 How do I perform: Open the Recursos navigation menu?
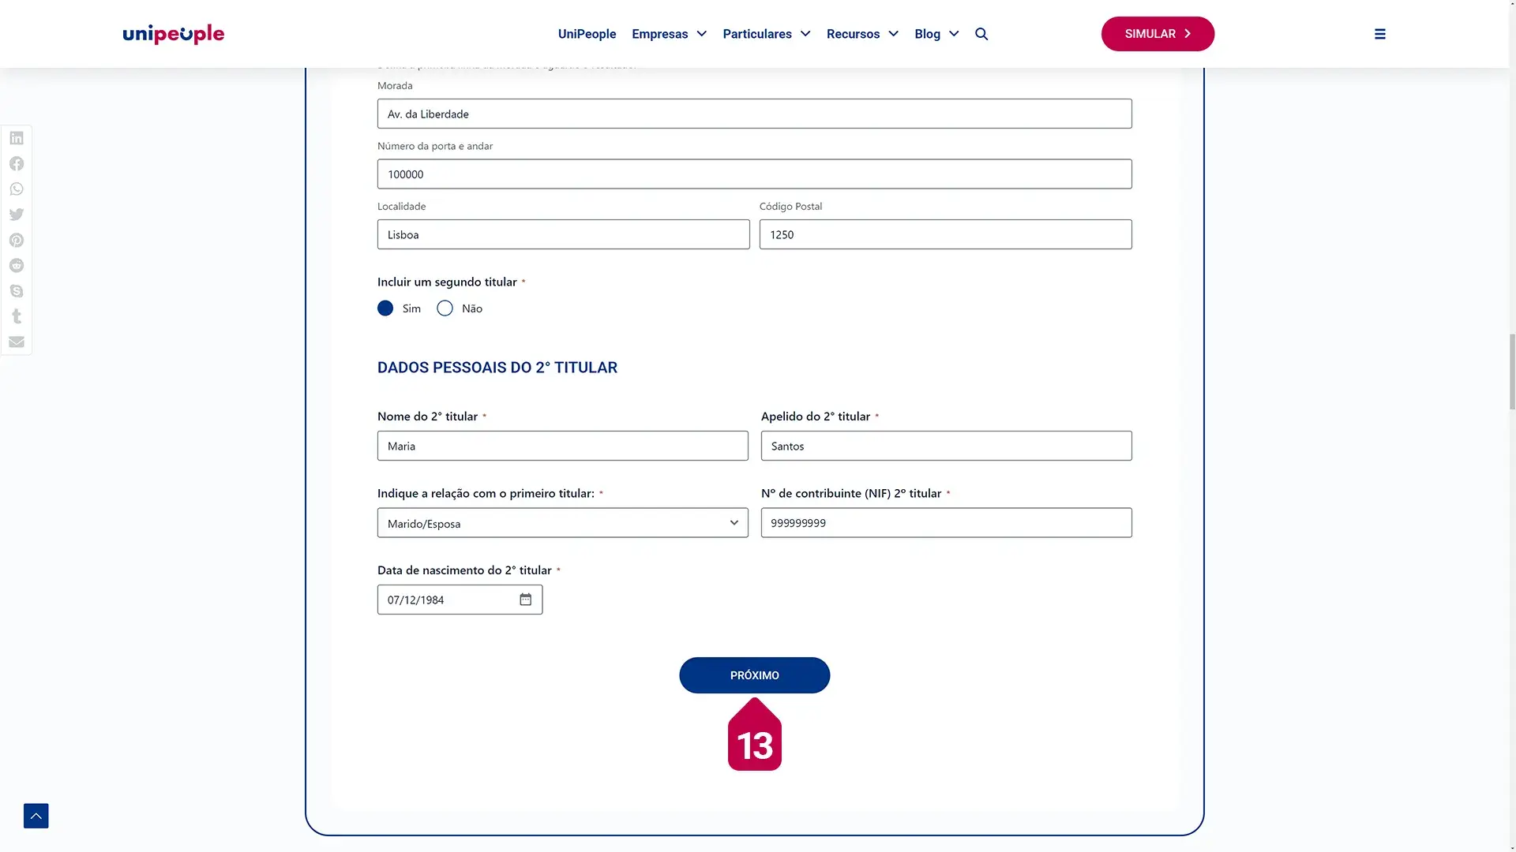[x=862, y=34]
